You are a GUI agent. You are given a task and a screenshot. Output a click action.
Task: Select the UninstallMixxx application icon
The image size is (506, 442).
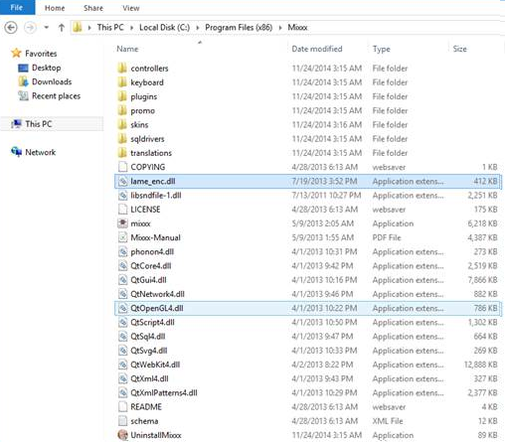click(x=122, y=435)
